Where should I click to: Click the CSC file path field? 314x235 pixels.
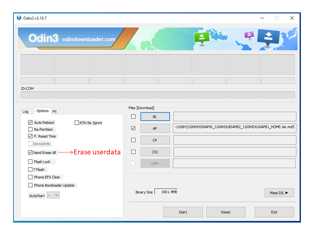tap(235, 152)
